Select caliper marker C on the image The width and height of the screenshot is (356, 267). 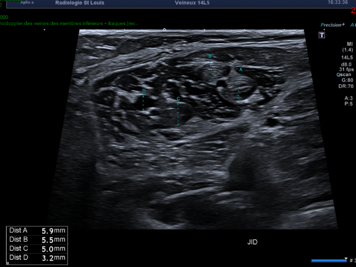pyautogui.click(x=178, y=99)
